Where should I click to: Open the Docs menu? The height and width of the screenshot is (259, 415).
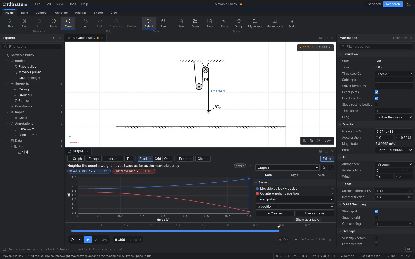tap(72, 4)
